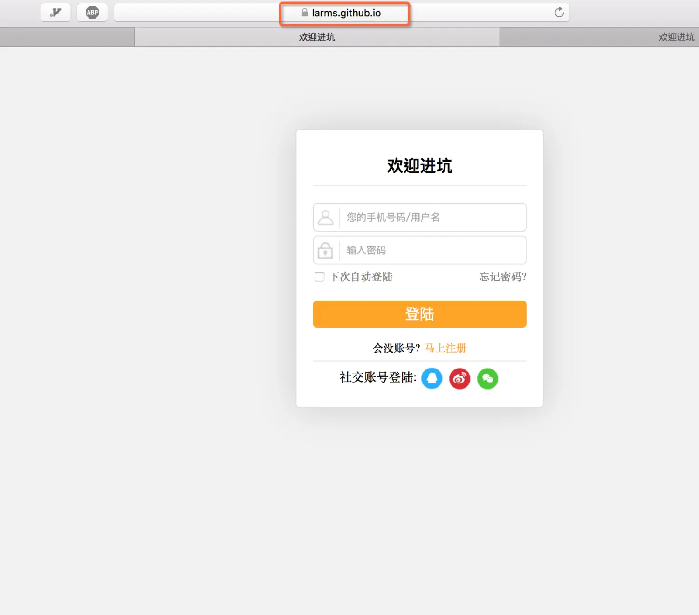
Task: Click the lock icon in address bar
Action: click(305, 13)
